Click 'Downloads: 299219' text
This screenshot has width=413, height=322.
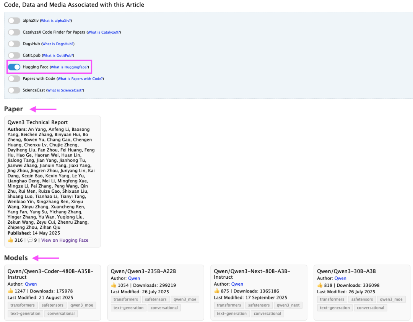(154, 285)
